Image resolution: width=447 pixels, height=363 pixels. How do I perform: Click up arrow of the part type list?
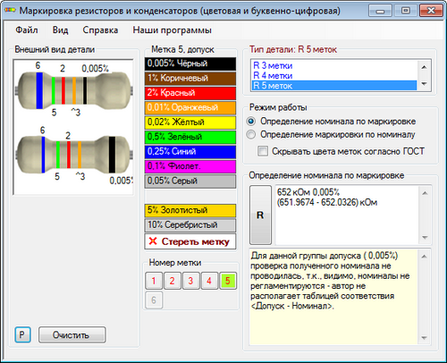pos(425,67)
